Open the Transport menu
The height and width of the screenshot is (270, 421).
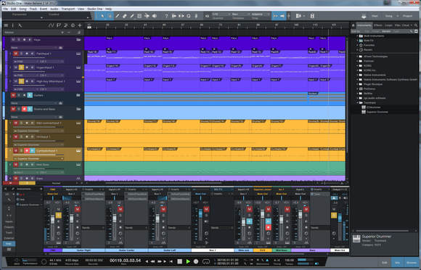point(68,9)
